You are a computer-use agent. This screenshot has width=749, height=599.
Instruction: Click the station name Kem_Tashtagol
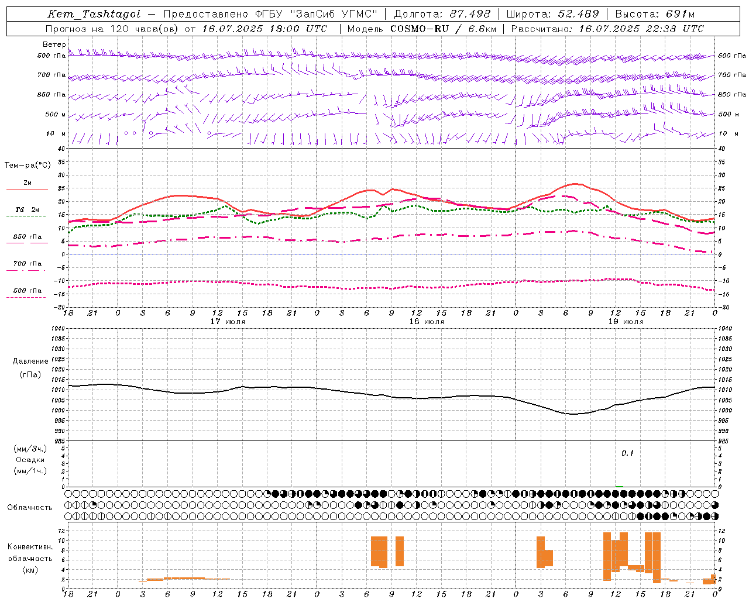click(x=94, y=14)
